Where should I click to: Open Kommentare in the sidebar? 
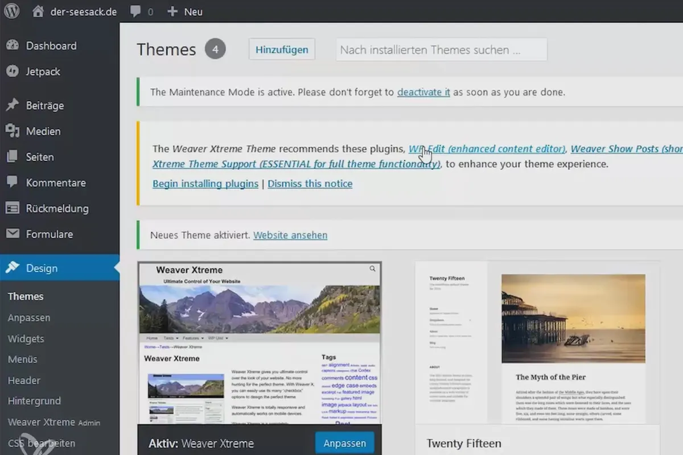click(x=56, y=183)
